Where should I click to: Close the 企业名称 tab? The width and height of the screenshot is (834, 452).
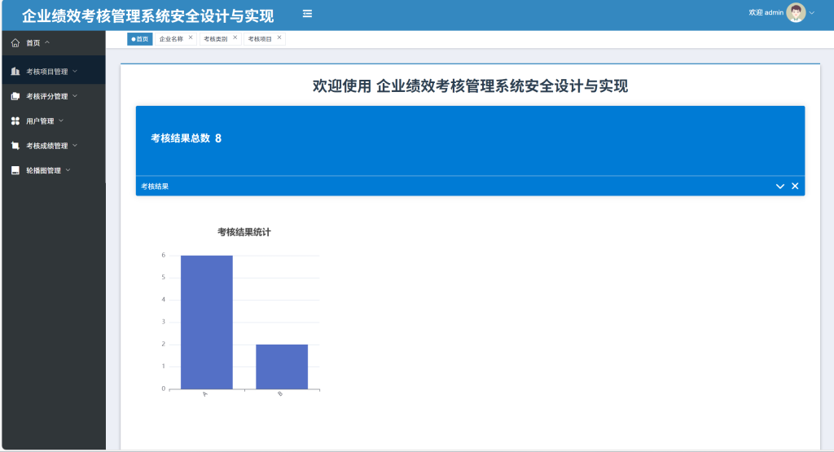(191, 37)
